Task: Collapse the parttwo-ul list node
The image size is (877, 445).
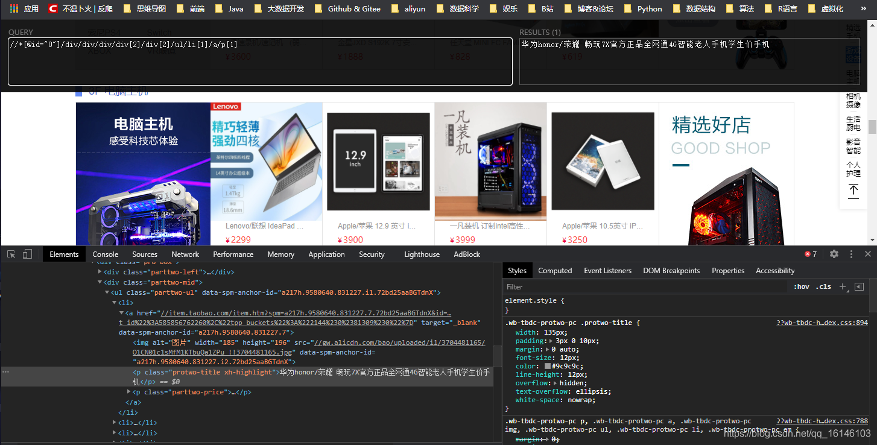Action: (x=107, y=292)
